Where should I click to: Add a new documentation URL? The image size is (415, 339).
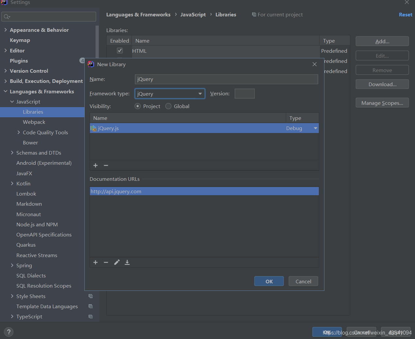click(95, 262)
